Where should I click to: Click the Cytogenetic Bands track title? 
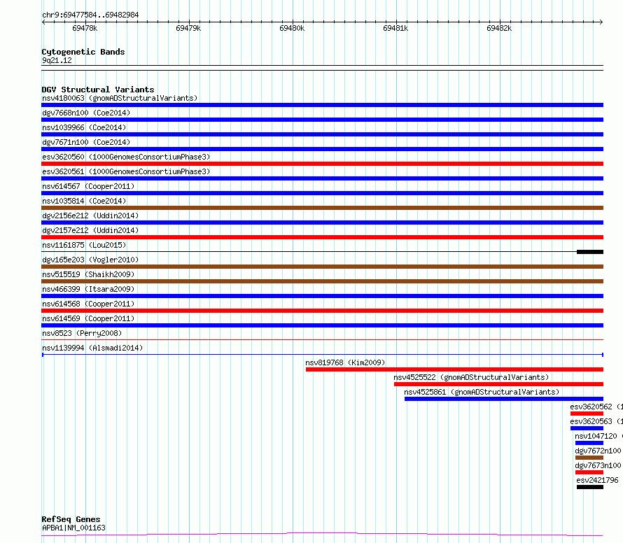tap(83, 52)
